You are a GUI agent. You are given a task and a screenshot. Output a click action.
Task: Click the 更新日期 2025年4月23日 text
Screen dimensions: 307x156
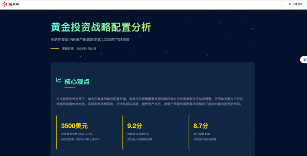click(x=79, y=48)
